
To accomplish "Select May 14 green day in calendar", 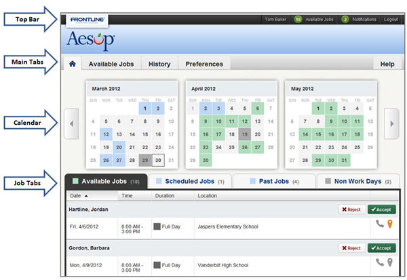I will 305,134.
